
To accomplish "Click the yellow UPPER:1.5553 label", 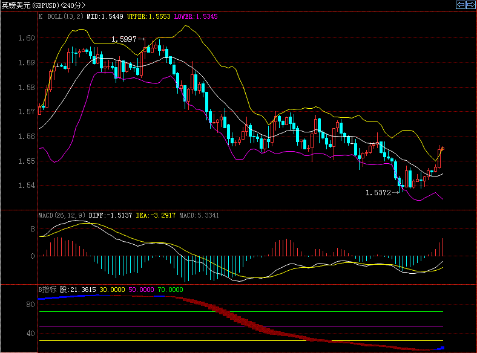I will click(149, 17).
